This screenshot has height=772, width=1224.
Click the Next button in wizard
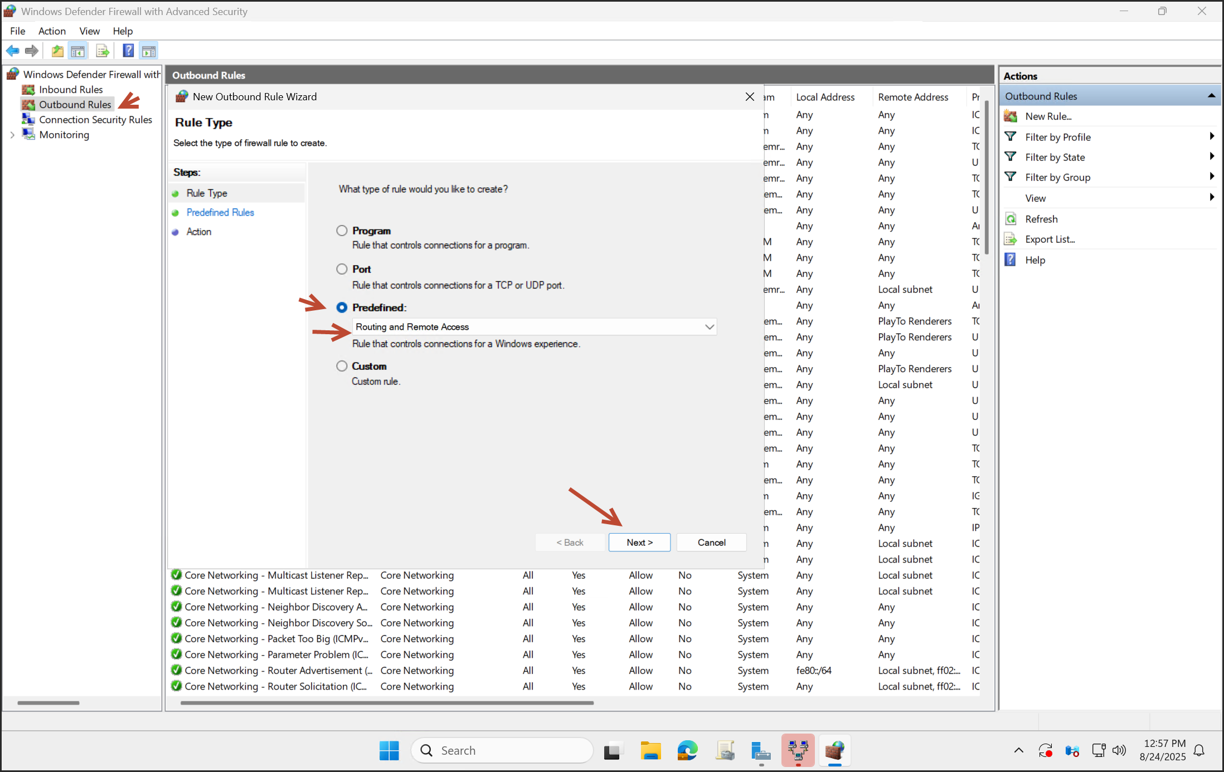639,543
